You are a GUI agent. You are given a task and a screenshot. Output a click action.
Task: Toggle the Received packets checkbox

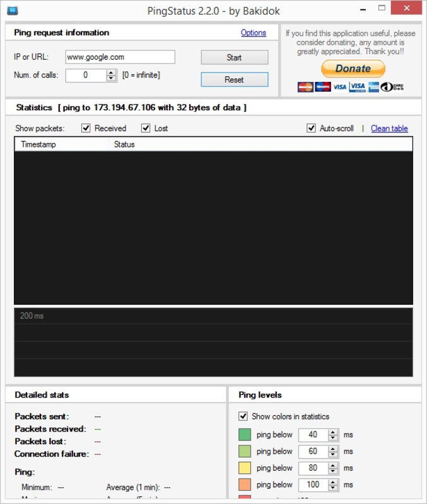click(x=86, y=128)
